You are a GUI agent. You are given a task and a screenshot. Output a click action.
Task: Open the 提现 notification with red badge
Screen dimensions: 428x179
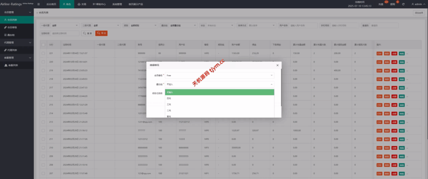[392, 4]
